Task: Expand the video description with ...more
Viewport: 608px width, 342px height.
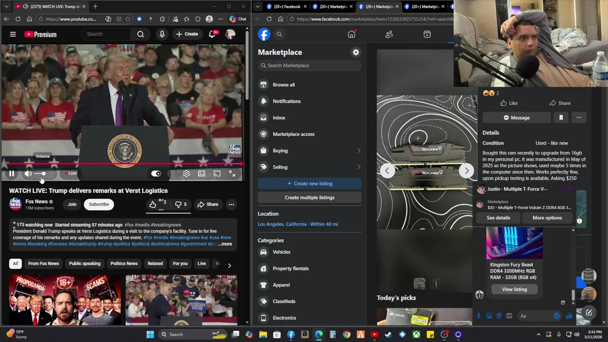Action: tap(225, 244)
